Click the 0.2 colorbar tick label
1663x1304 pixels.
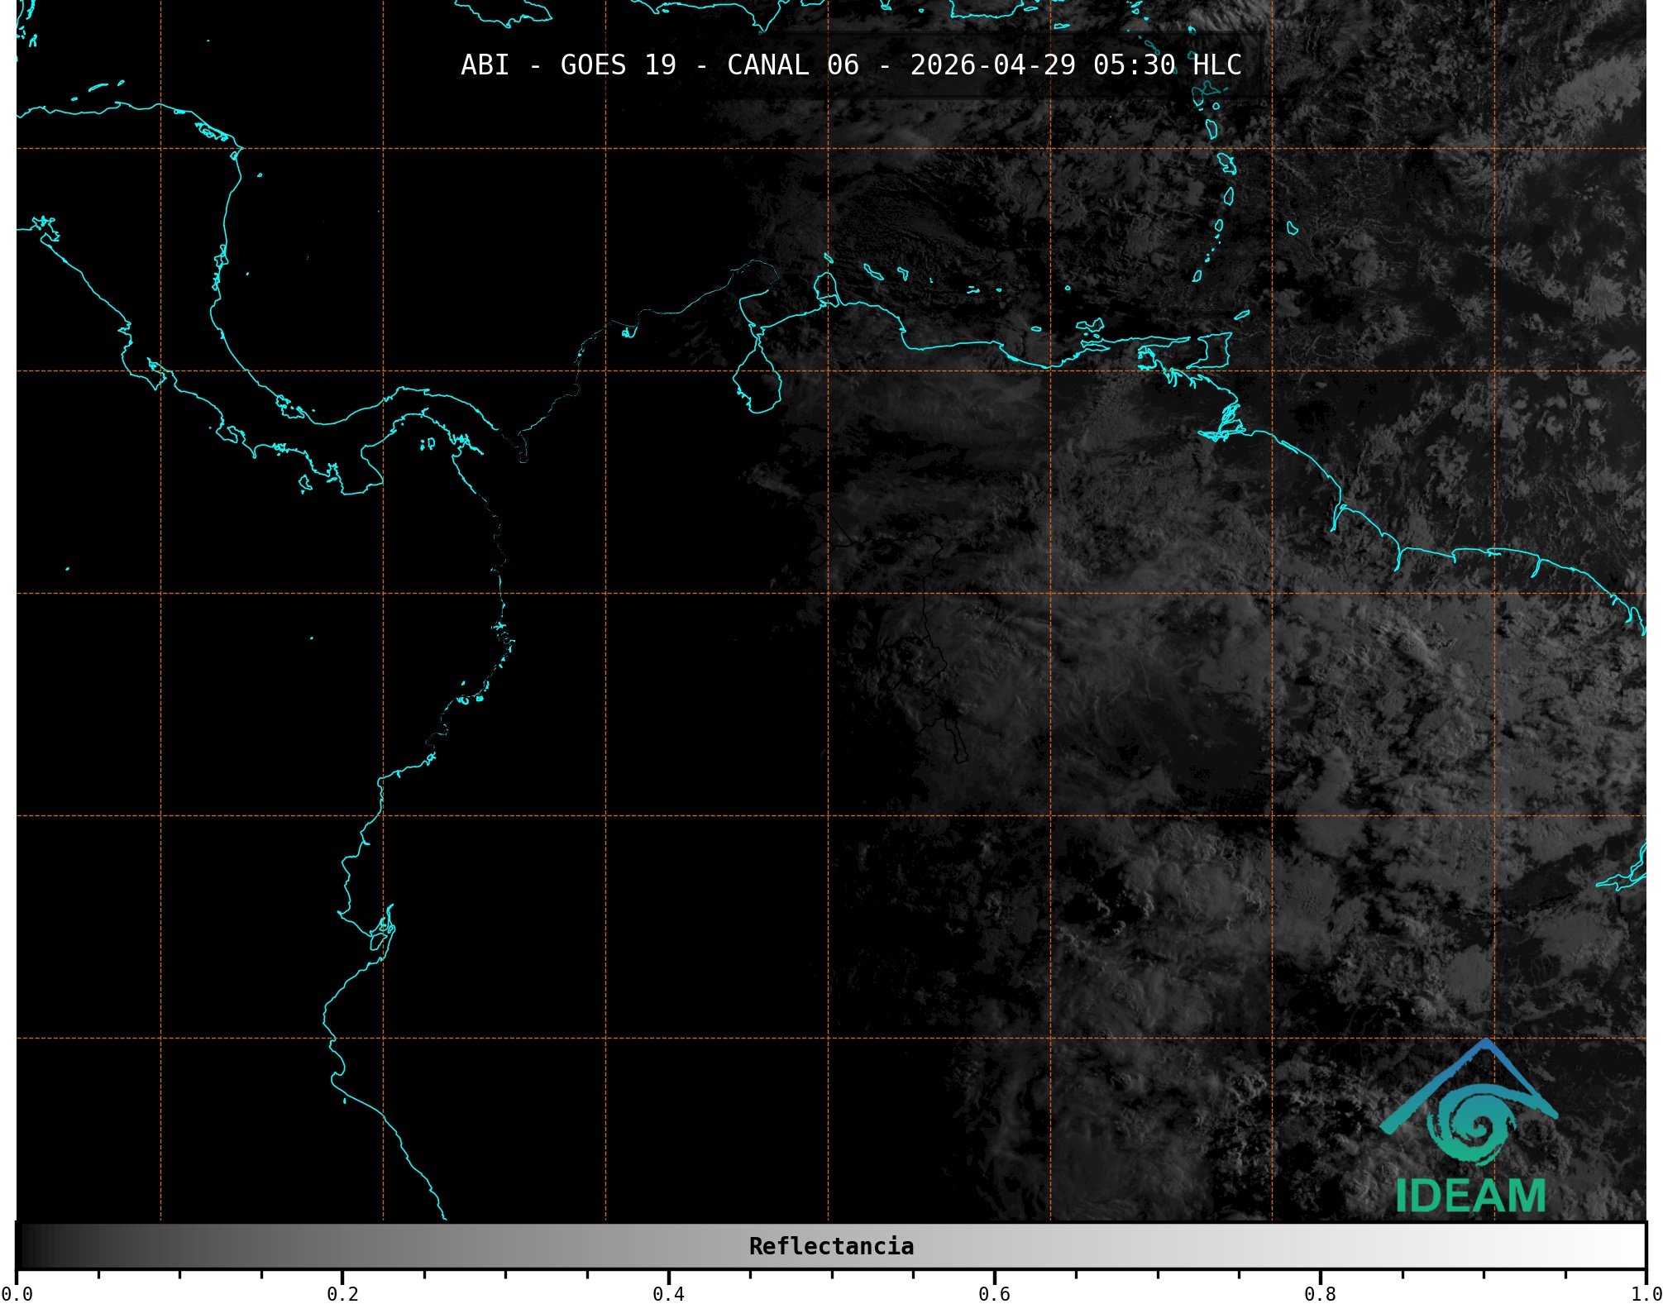point(342,1293)
